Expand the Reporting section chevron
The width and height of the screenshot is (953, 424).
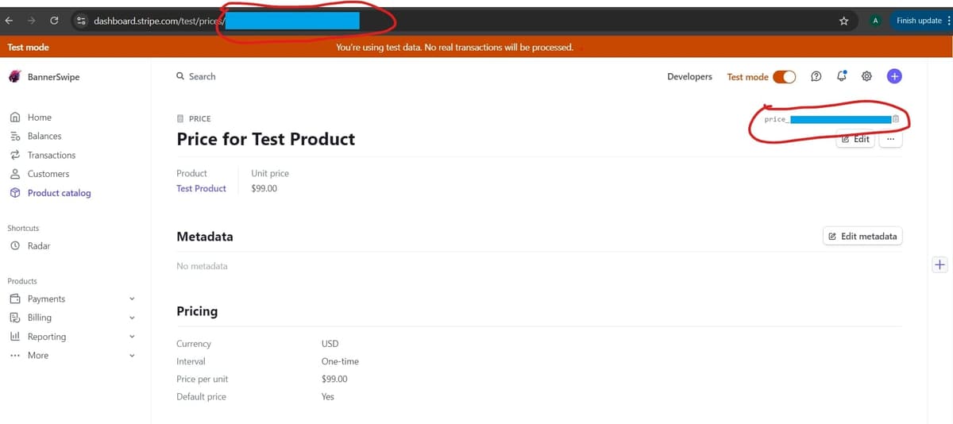tap(132, 337)
